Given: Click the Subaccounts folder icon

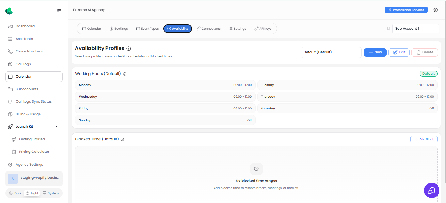Looking at the screenshot, I should (10, 89).
